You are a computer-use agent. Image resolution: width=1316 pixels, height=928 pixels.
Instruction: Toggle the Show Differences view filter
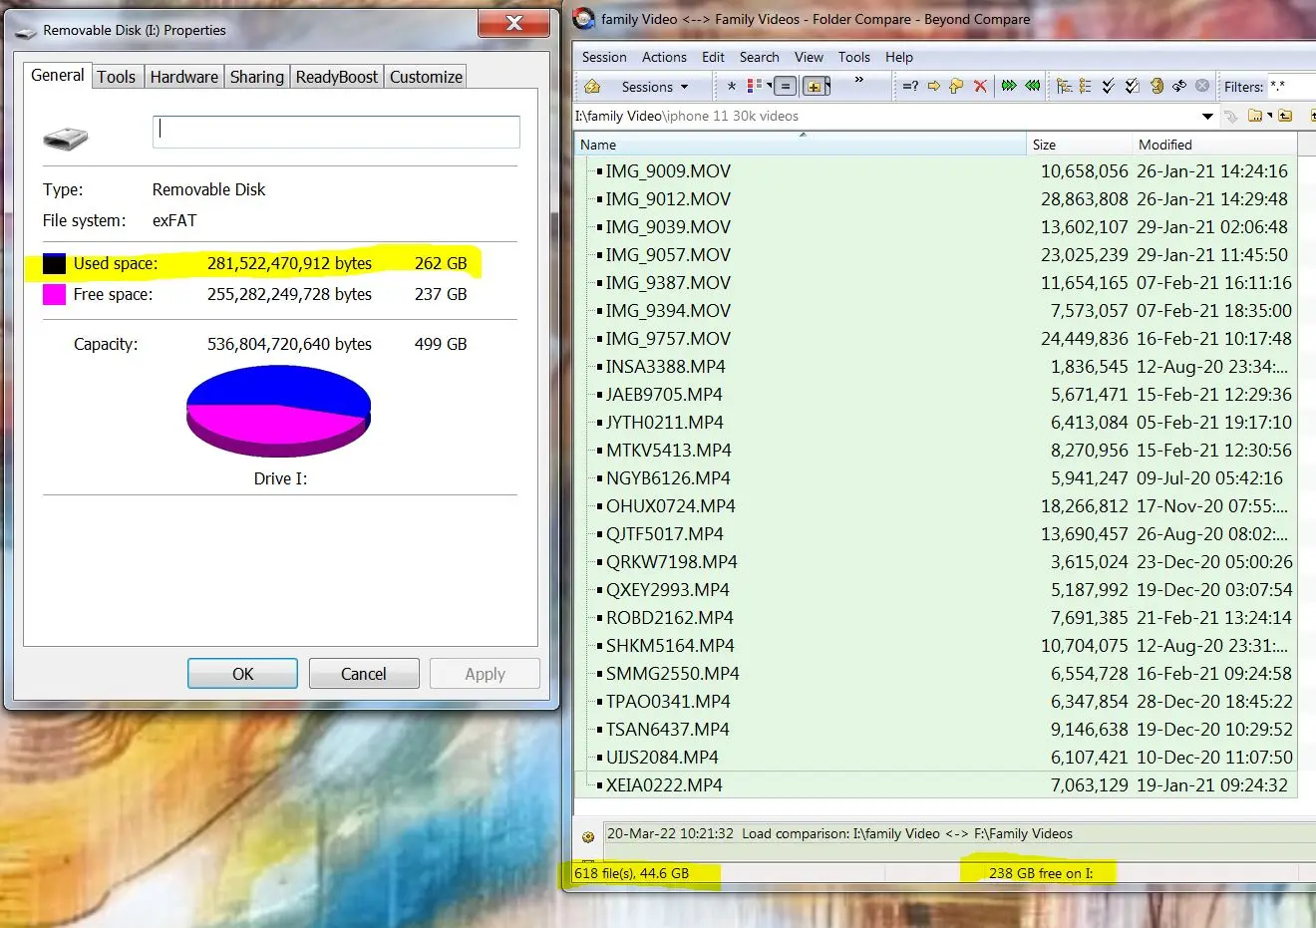point(755,87)
